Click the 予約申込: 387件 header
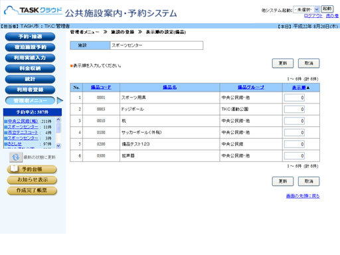Viewport: 340px width, 255px height. [33, 112]
